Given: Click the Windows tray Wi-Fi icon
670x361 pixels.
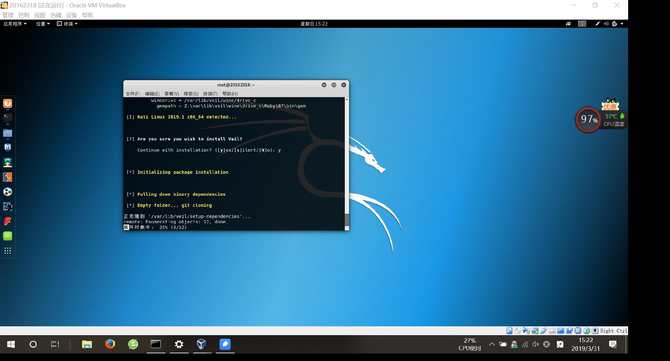Looking at the screenshot, I should point(525,344).
